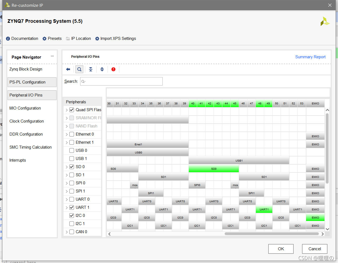The width and height of the screenshot is (338, 263).
Task: Expand the UART 1 tree node
Action: 67,208
